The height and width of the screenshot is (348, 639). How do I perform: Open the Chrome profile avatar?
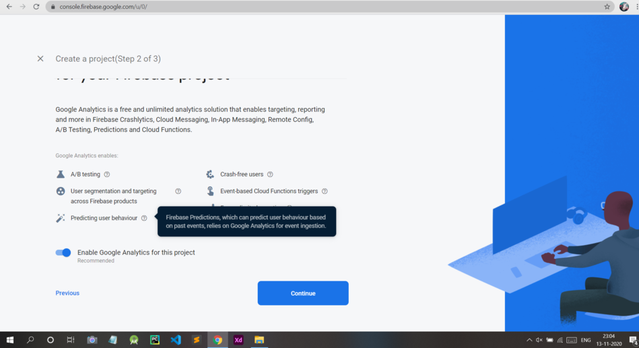[x=624, y=7]
